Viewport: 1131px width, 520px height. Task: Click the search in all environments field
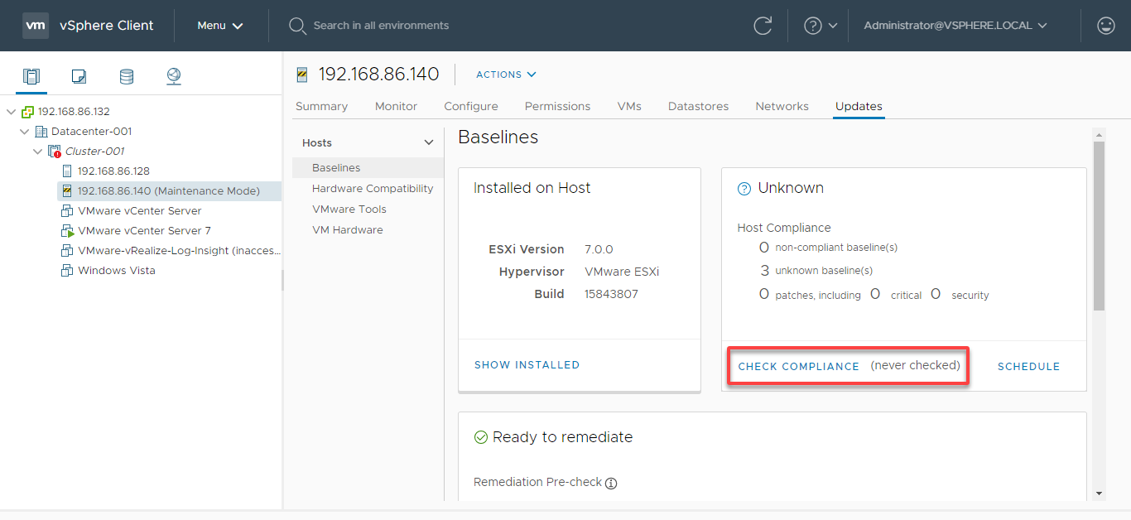coord(381,26)
